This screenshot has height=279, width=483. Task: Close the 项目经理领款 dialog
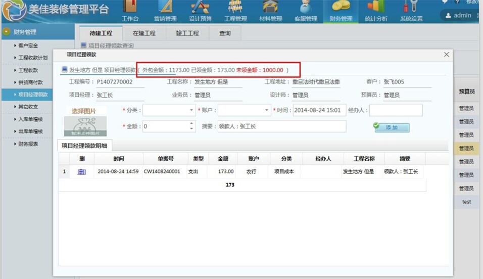[446, 54]
